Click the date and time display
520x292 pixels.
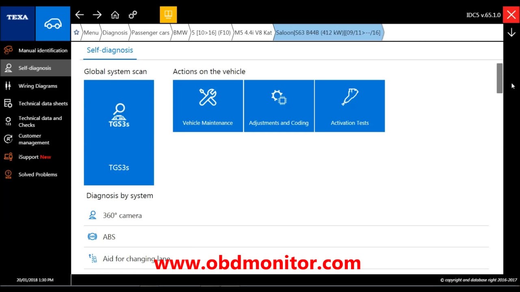(35, 280)
